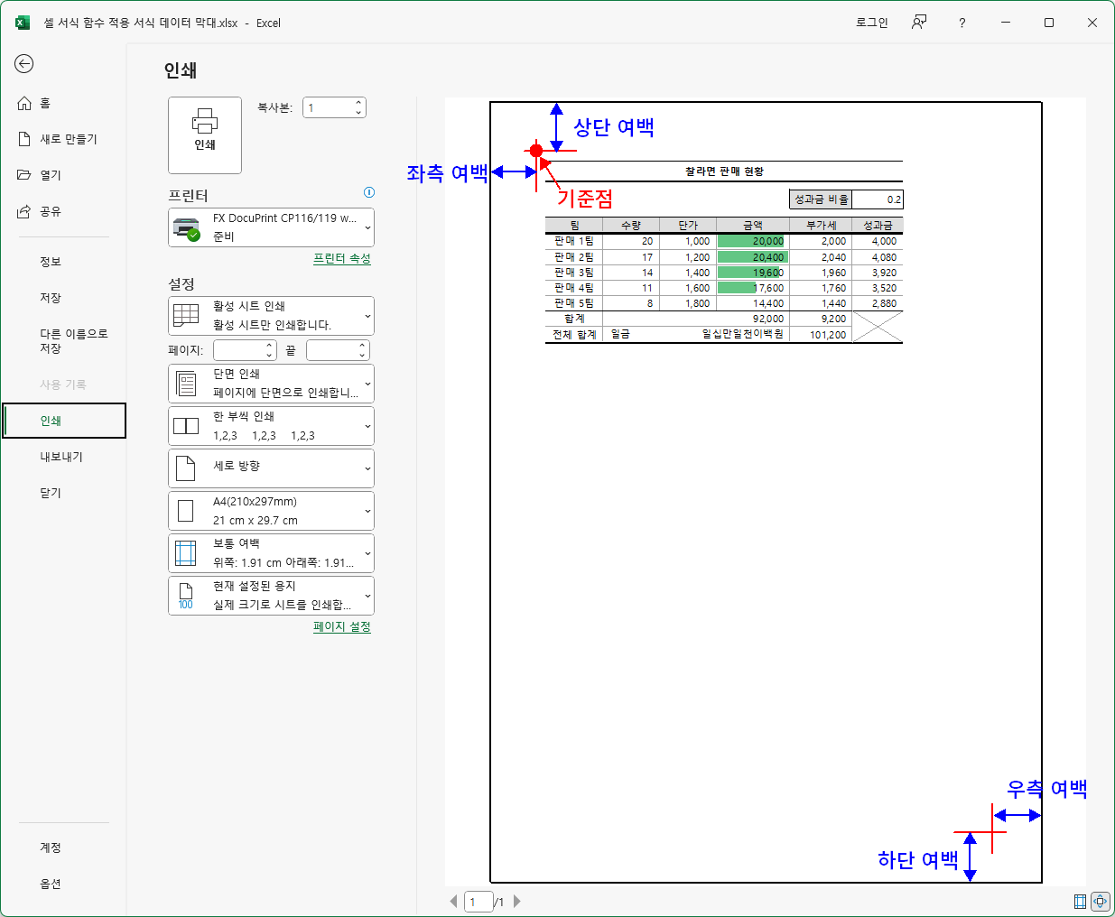Toggle zoom to page icon at bottom right
Image resolution: width=1115 pixels, height=917 pixels.
1100,901
